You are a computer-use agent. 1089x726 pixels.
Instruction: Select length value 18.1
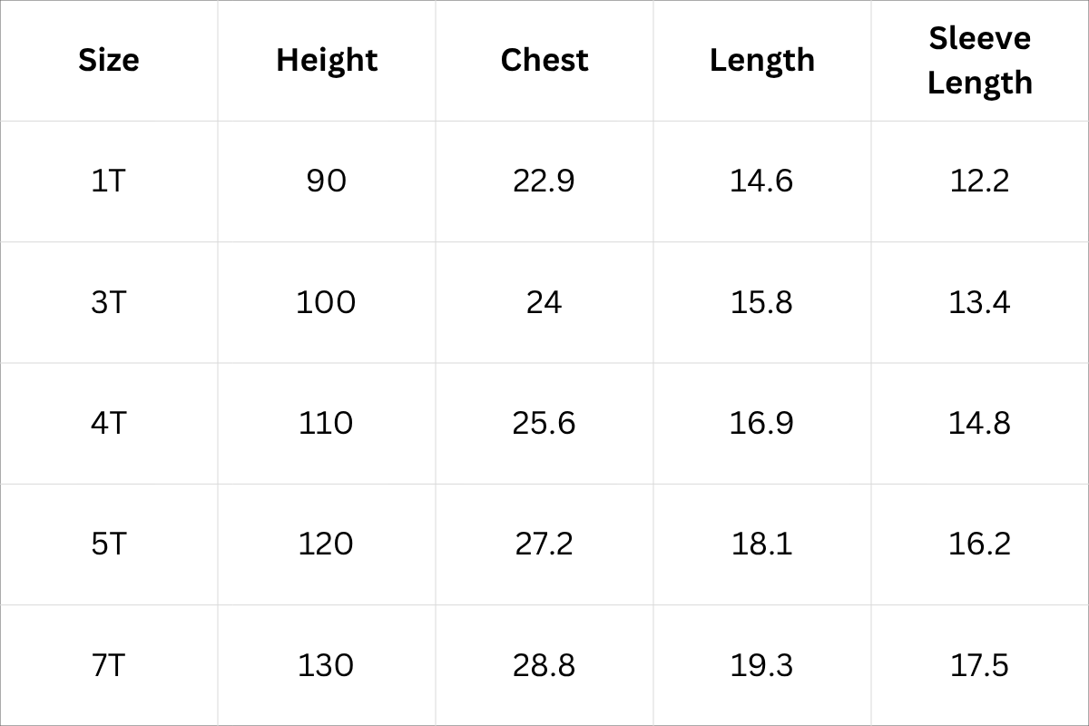click(762, 544)
